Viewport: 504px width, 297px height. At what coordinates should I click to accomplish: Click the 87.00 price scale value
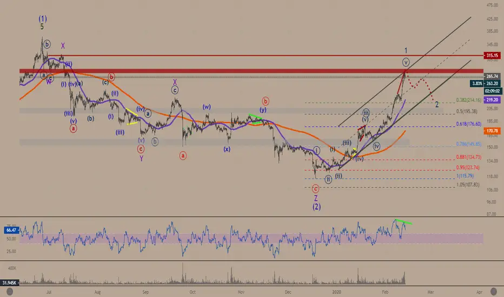click(x=492, y=214)
